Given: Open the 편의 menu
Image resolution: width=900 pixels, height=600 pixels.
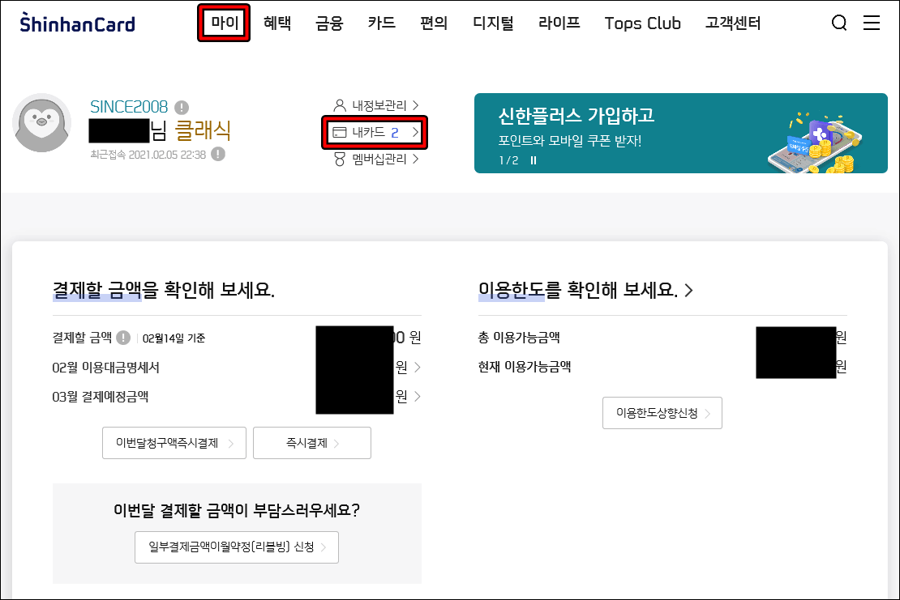Looking at the screenshot, I should click(x=434, y=23).
